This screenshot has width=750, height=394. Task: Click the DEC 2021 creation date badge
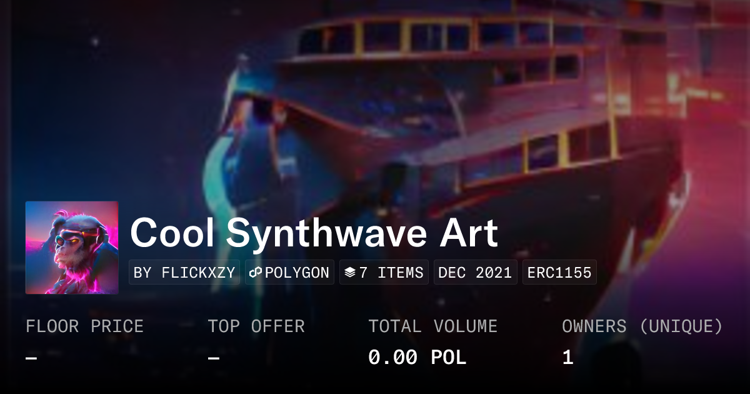pyautogui.click(x=475, y=273)
